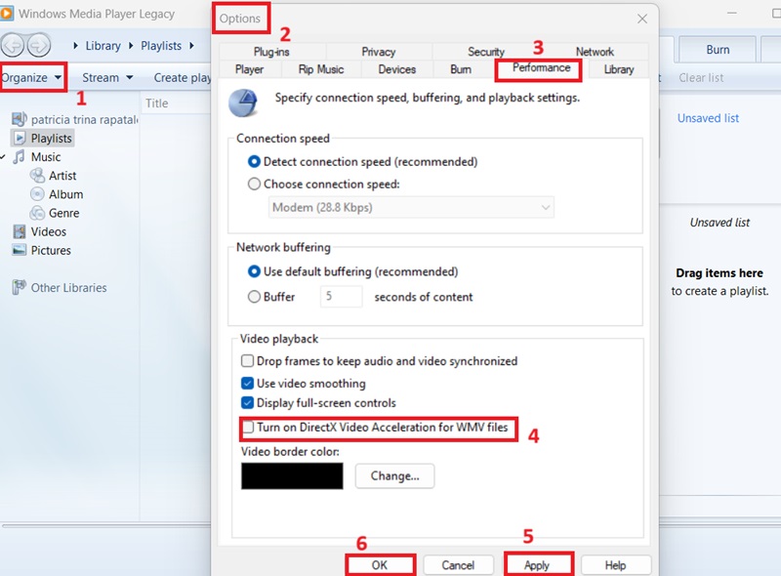This screenshot has height=576, width=781.
Task: Expand the arrow after Playlists breadcrumb
Action: (191, 45)
